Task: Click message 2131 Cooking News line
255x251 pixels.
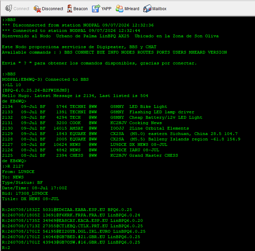Action: coord(82,123)
